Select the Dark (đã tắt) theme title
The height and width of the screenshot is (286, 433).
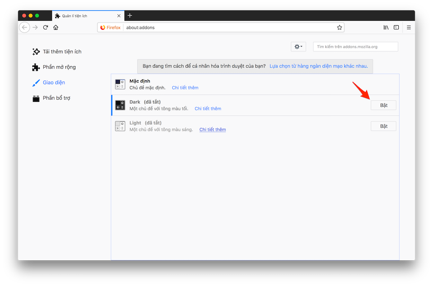(145, 102)
